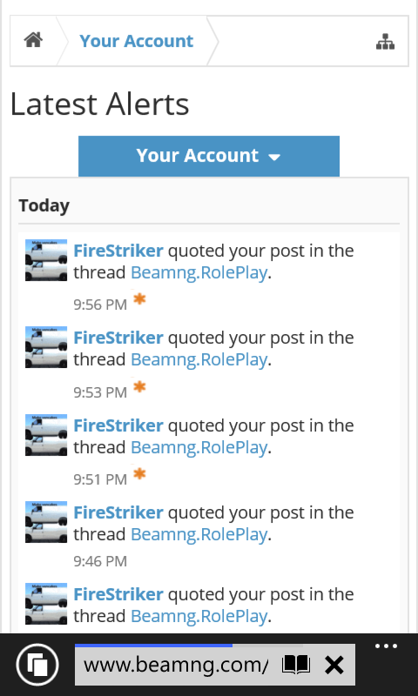The image size is (418, 696).
Task: Stop page loading with X icon
Action: 334,666
